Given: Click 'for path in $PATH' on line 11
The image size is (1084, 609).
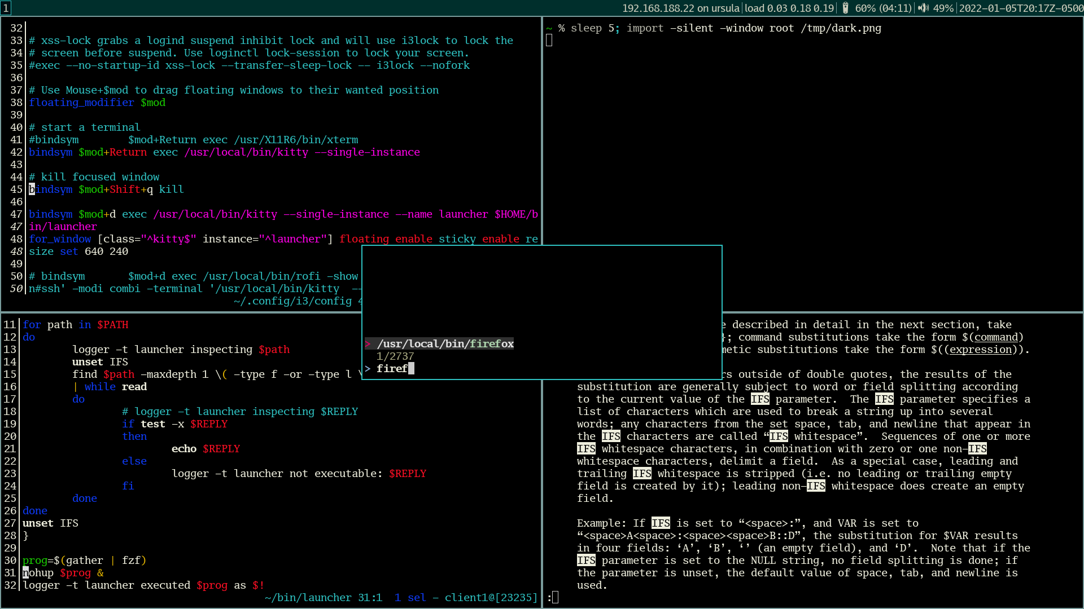Looking at the screenshot, I should 76,325.
